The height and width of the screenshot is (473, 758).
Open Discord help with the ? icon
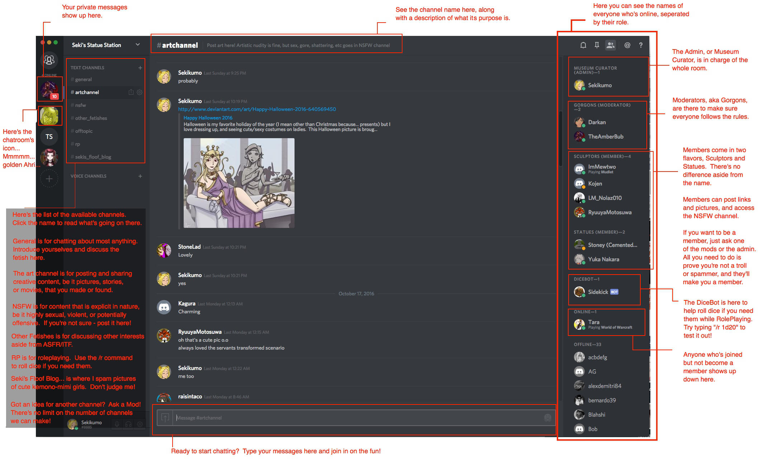(641, 45)
